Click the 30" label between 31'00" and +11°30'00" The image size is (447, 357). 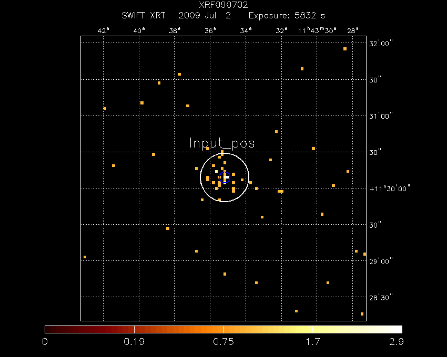tap(375, 153)
